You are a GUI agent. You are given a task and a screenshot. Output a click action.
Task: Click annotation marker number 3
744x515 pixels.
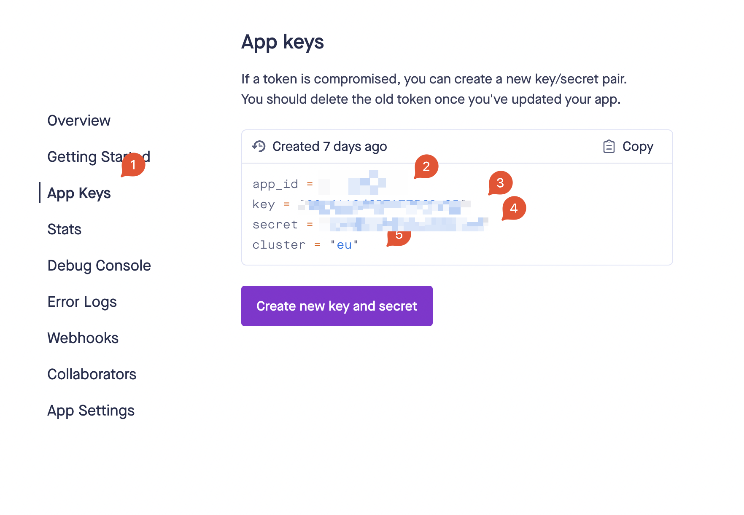[x=500, y=183]
